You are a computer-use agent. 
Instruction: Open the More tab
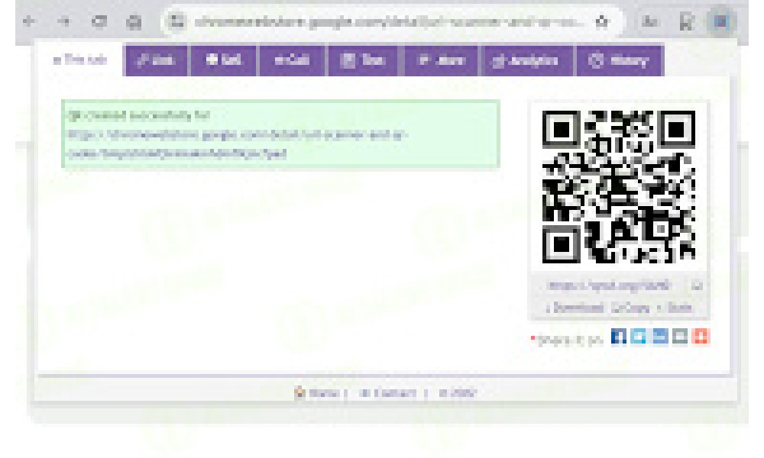[441, 60]
